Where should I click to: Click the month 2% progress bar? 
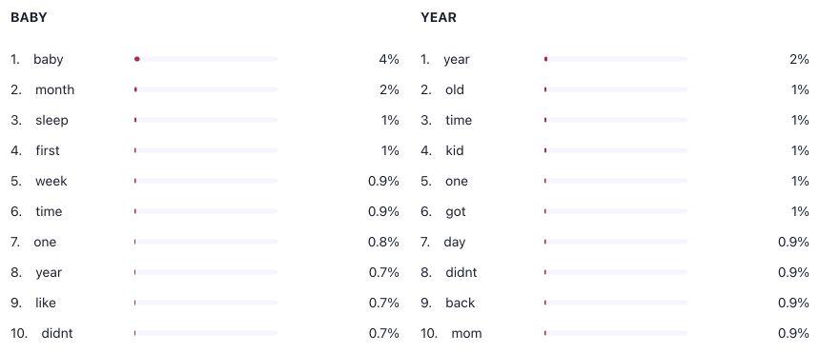(x=206, y=89)
